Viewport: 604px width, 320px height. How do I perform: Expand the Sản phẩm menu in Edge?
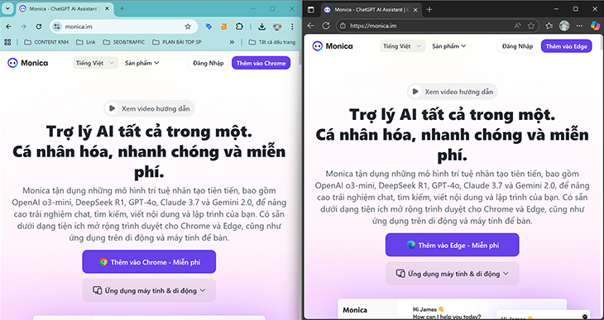[448, 46]
